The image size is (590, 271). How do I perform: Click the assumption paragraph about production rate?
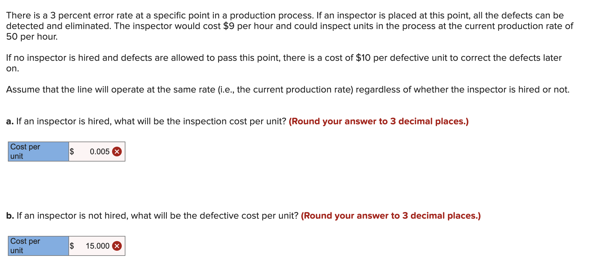click(x=288, y=89)
